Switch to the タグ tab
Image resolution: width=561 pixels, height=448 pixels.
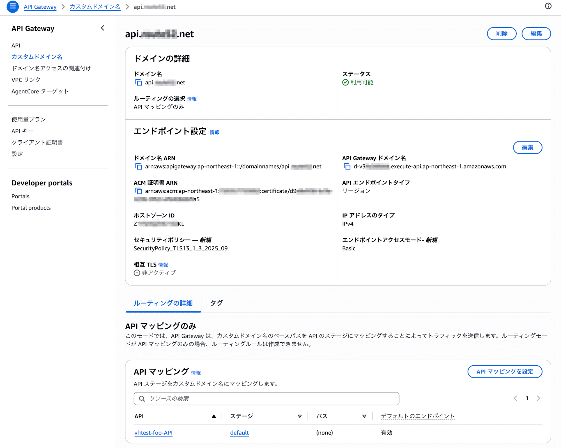tap(216, 303)
